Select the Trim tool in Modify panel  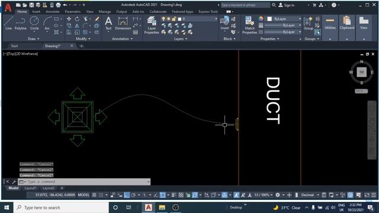85,19
